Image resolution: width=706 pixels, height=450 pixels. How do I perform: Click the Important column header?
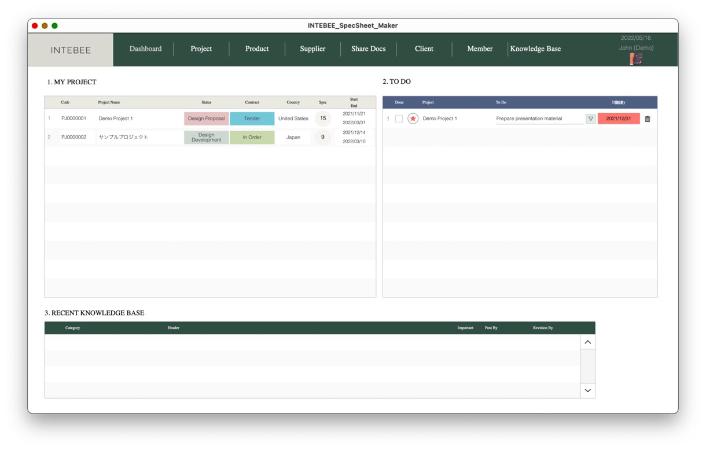click(465, 328)
